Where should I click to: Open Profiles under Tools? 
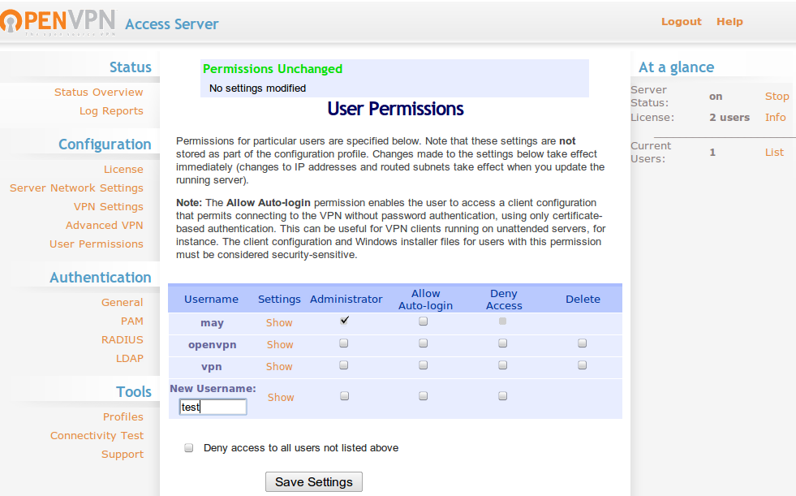[x=123, y=416]
